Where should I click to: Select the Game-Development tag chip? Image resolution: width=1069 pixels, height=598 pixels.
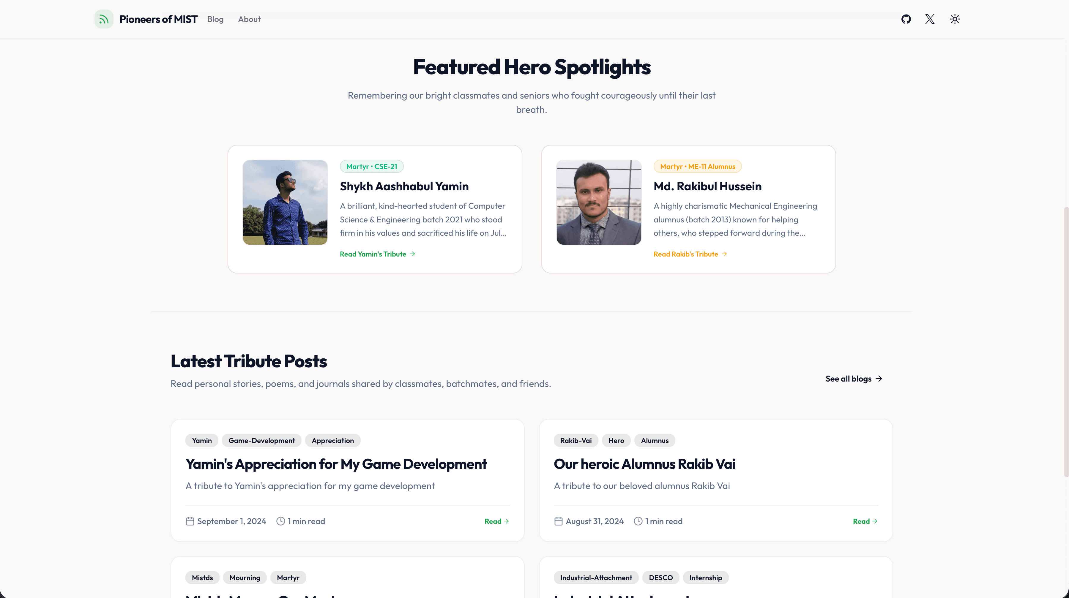[x=262, y=440]
